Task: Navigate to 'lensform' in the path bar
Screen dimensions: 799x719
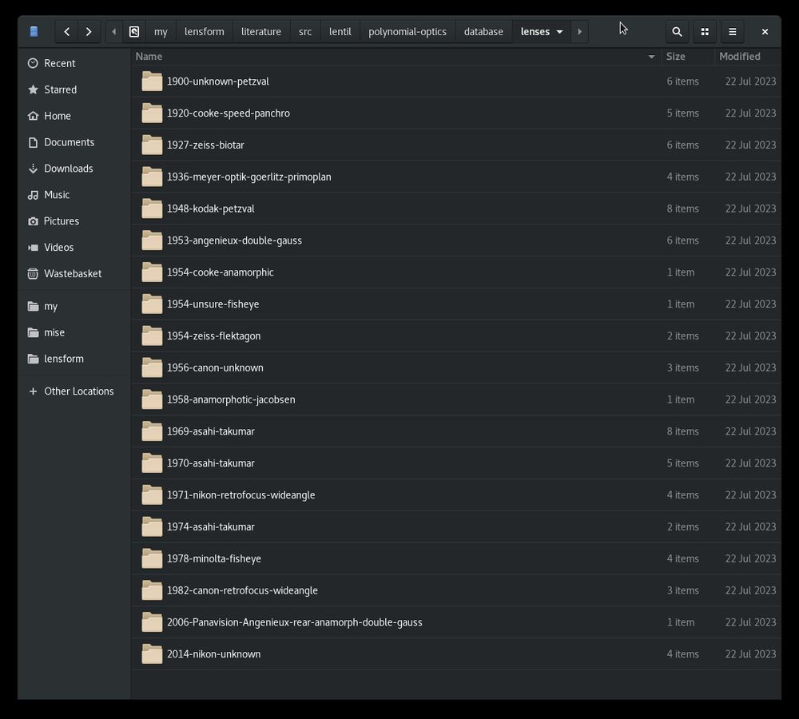Action: (205, 32)
